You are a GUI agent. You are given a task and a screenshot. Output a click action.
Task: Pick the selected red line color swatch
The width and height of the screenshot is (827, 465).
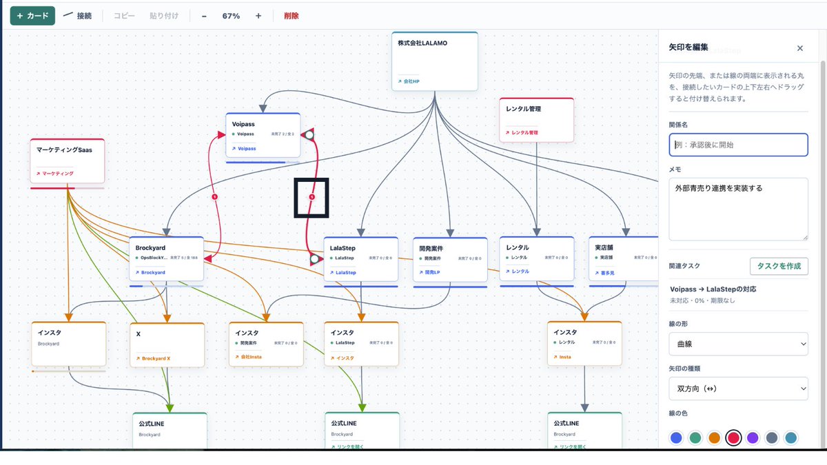point(733,437)
